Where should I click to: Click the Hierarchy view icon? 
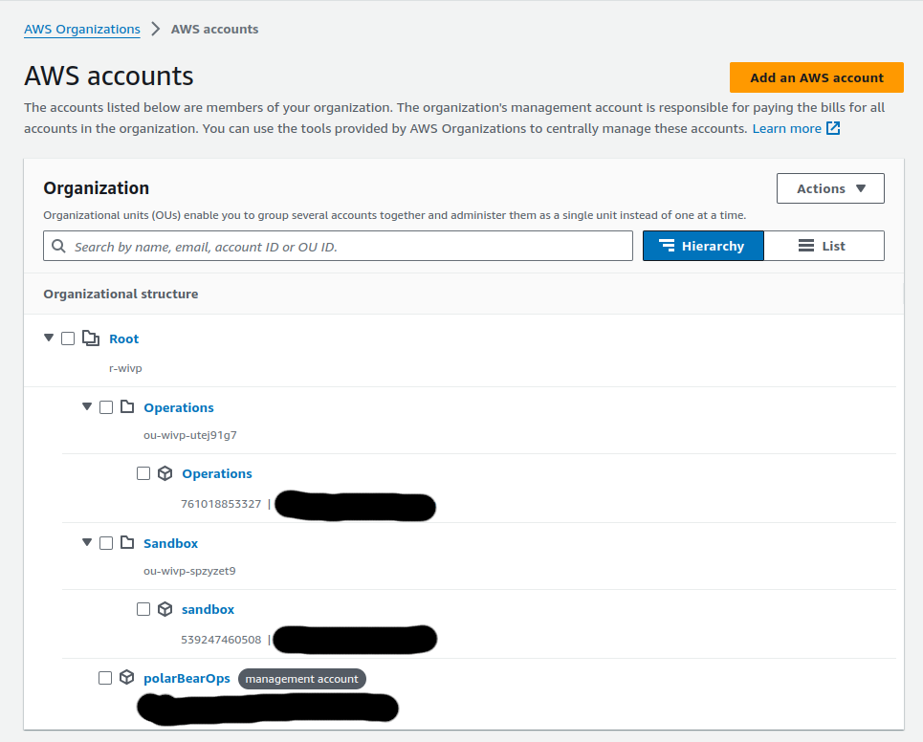pos(667,246)
